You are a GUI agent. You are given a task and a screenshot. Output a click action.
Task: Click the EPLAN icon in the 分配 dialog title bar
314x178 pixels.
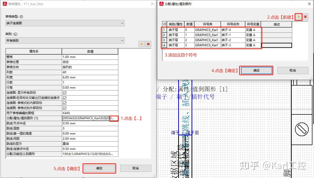[x=161, y=4]
